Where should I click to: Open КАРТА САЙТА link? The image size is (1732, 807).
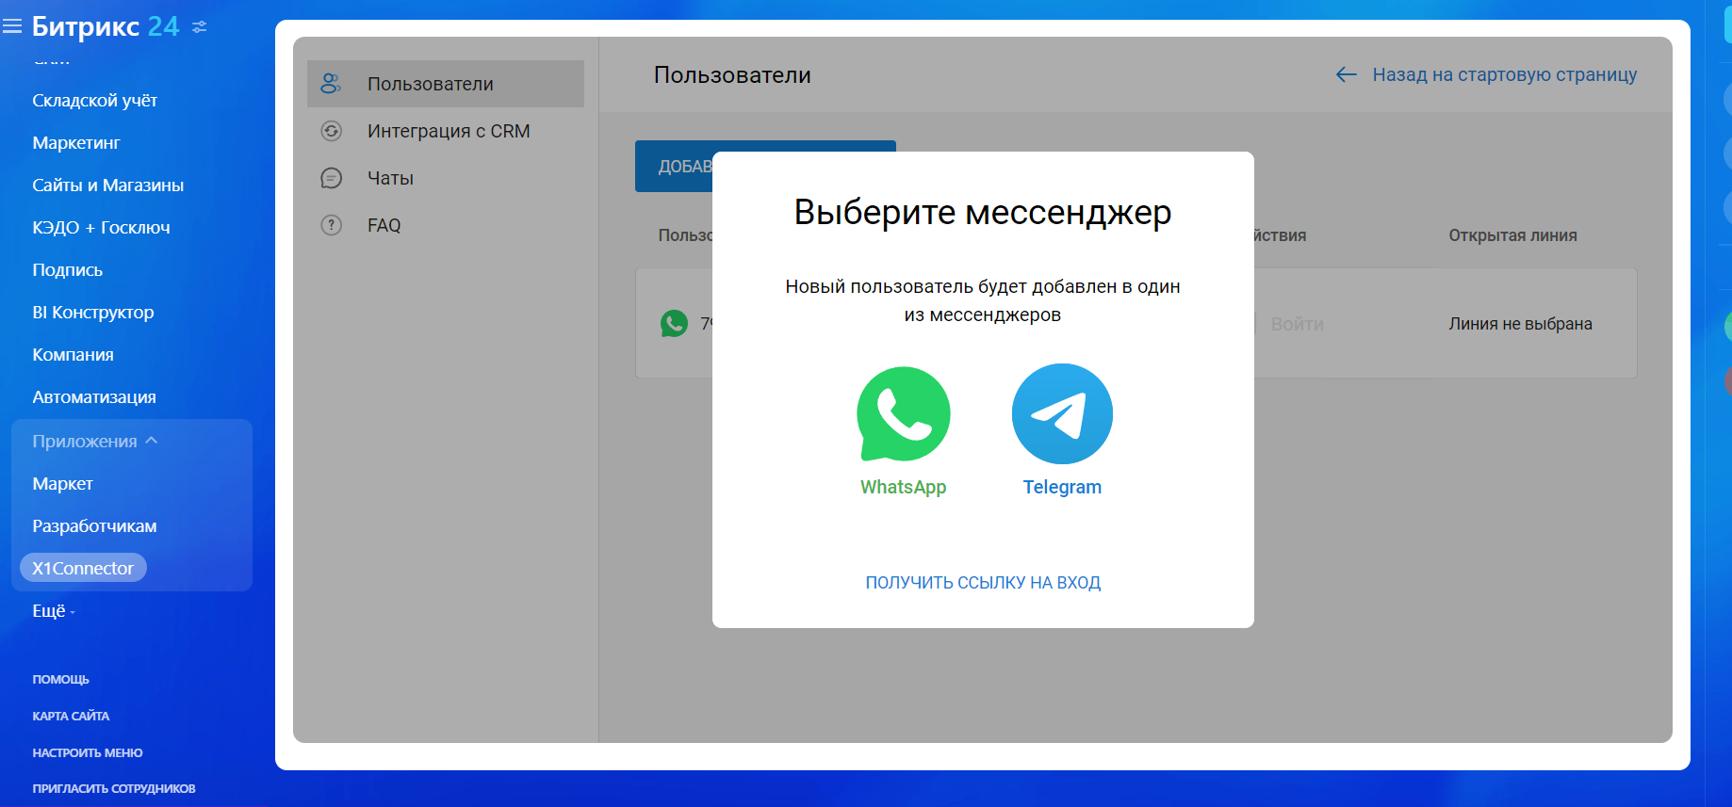[x=71, y=716]
